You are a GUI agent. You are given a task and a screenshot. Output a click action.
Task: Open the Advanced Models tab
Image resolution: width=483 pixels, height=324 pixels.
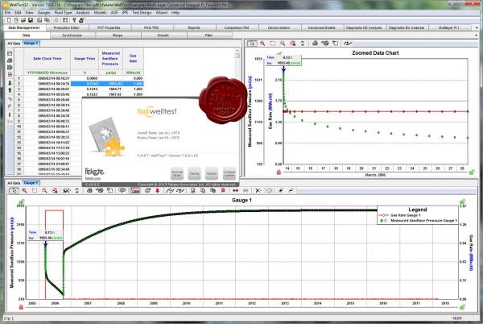(321, 27)
